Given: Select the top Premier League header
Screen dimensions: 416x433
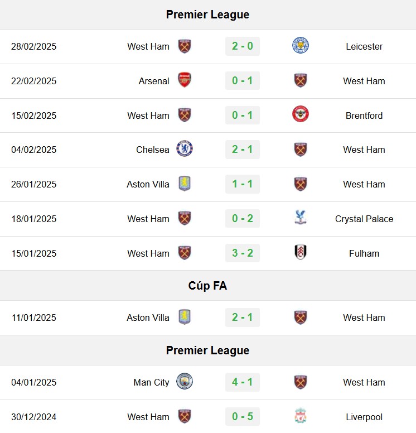Looking at the screenshot, I should point(208,15).
